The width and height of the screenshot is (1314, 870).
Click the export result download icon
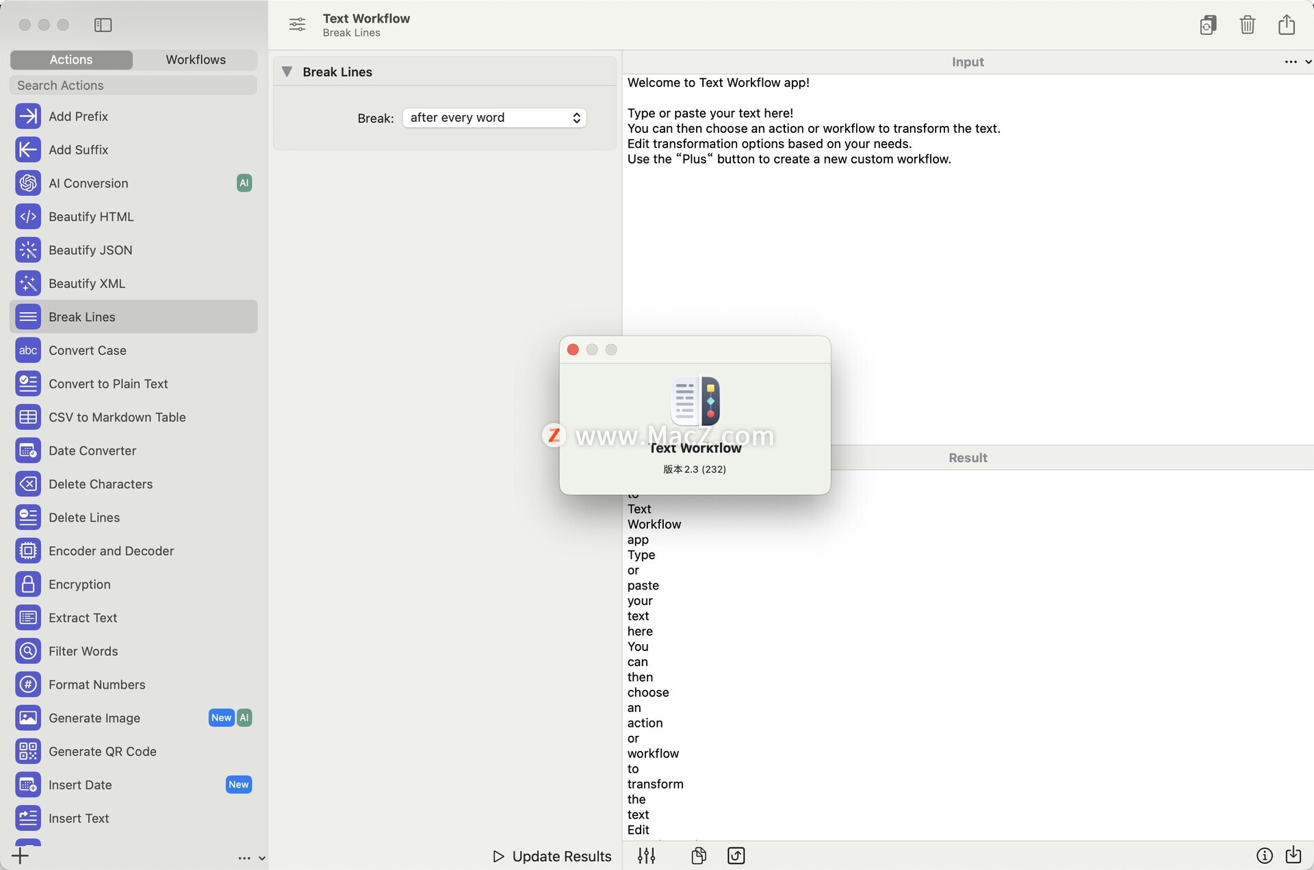(1293, 855)
